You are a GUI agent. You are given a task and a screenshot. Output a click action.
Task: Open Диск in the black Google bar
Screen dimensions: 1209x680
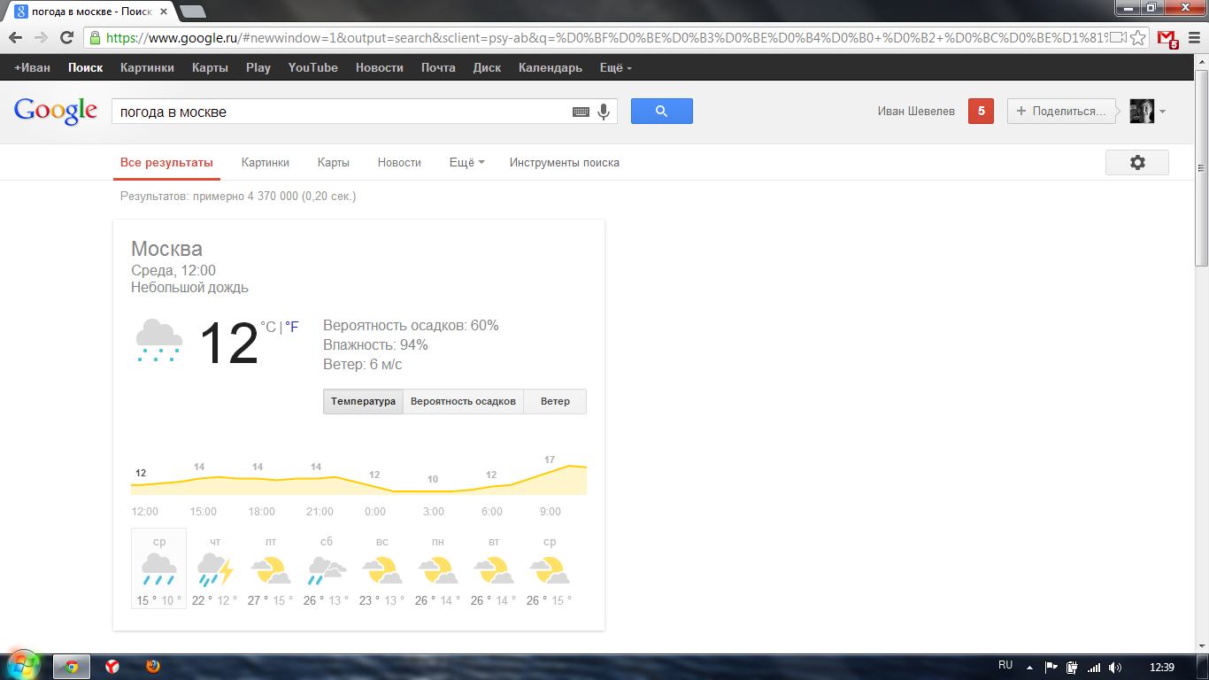(488, 68)
